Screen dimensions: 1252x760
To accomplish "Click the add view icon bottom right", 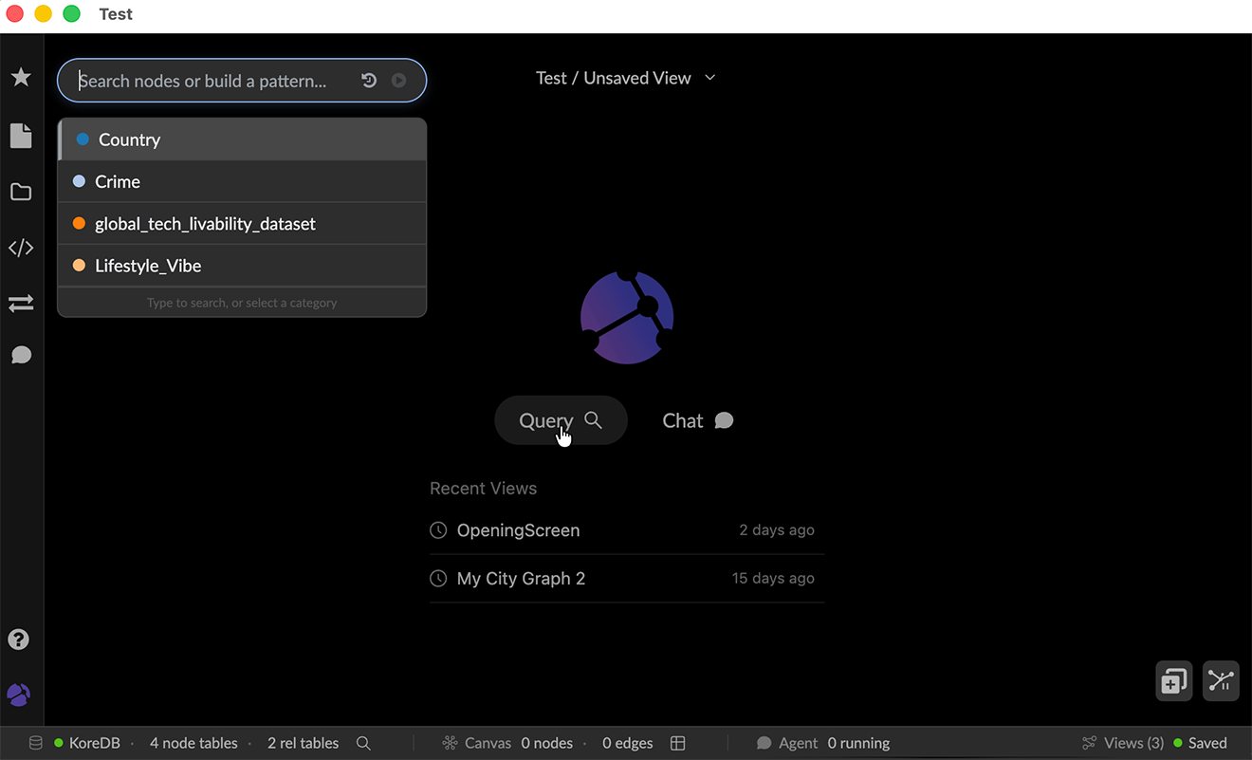I will click(x=1173, y=681).
